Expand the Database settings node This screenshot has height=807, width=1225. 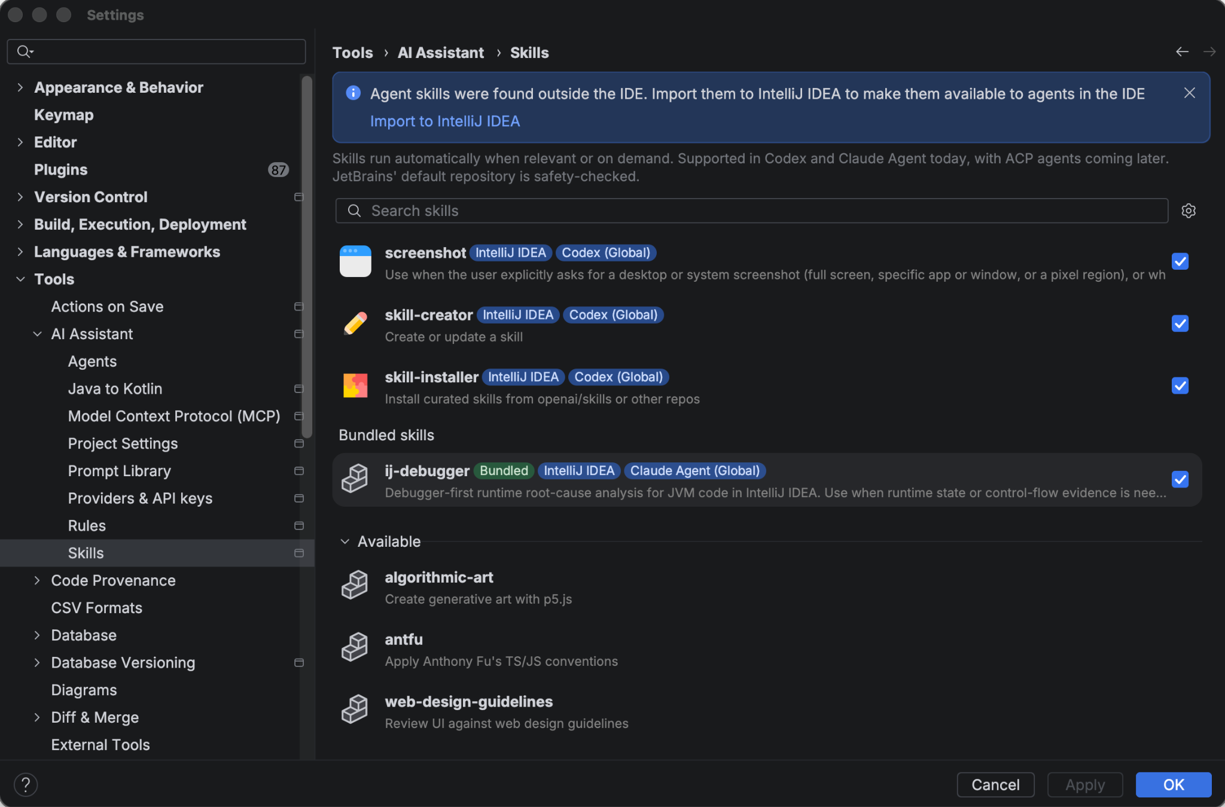point(37,635)
